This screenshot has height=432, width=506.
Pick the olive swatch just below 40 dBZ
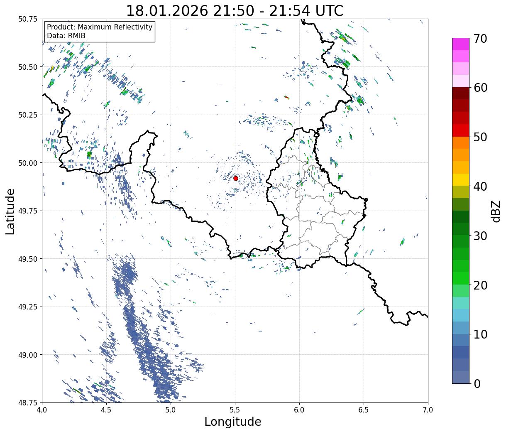pyautogui.click(x=461, y=192)
